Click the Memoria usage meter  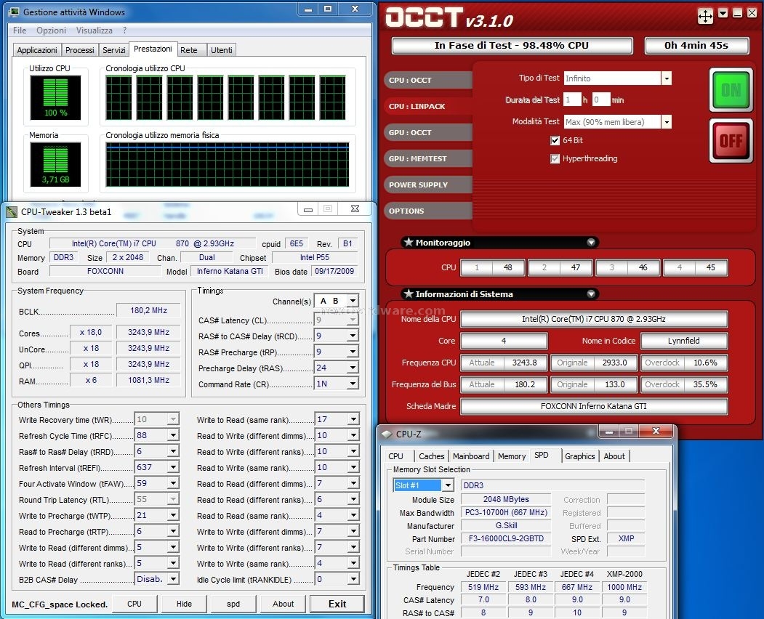point(55,165)
